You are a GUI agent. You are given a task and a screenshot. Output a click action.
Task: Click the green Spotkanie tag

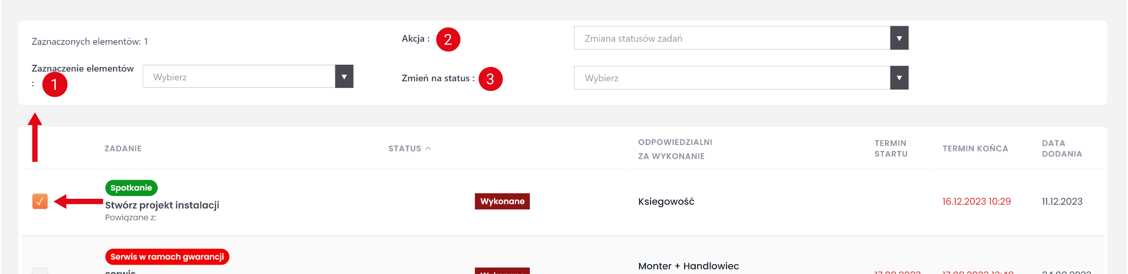[x=131, y=188]
